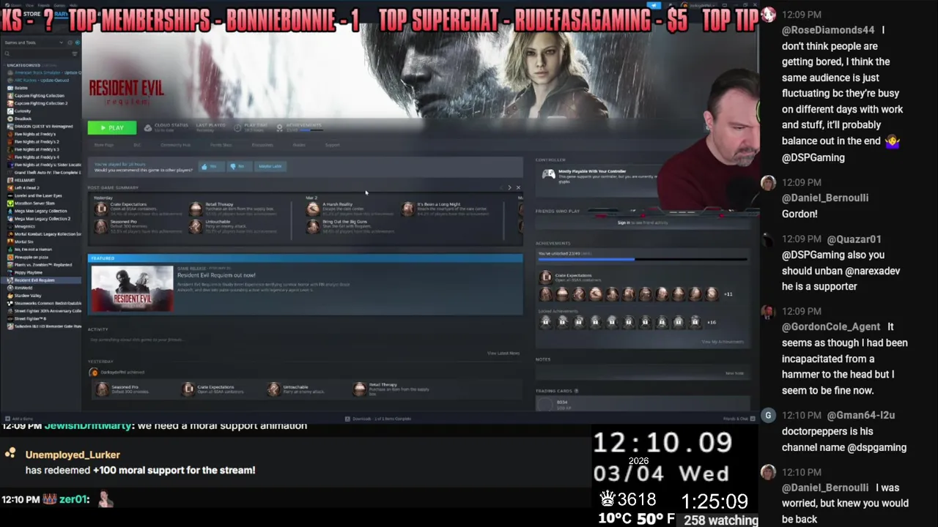Open the Friends menu in the menu bar
This screenshot has width=938, height=527.
pyautogui.click(x=44, y=6)
